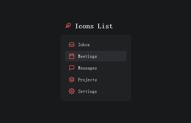
Task: Go to Messages via its label
Action: click(x=87, y=68)
